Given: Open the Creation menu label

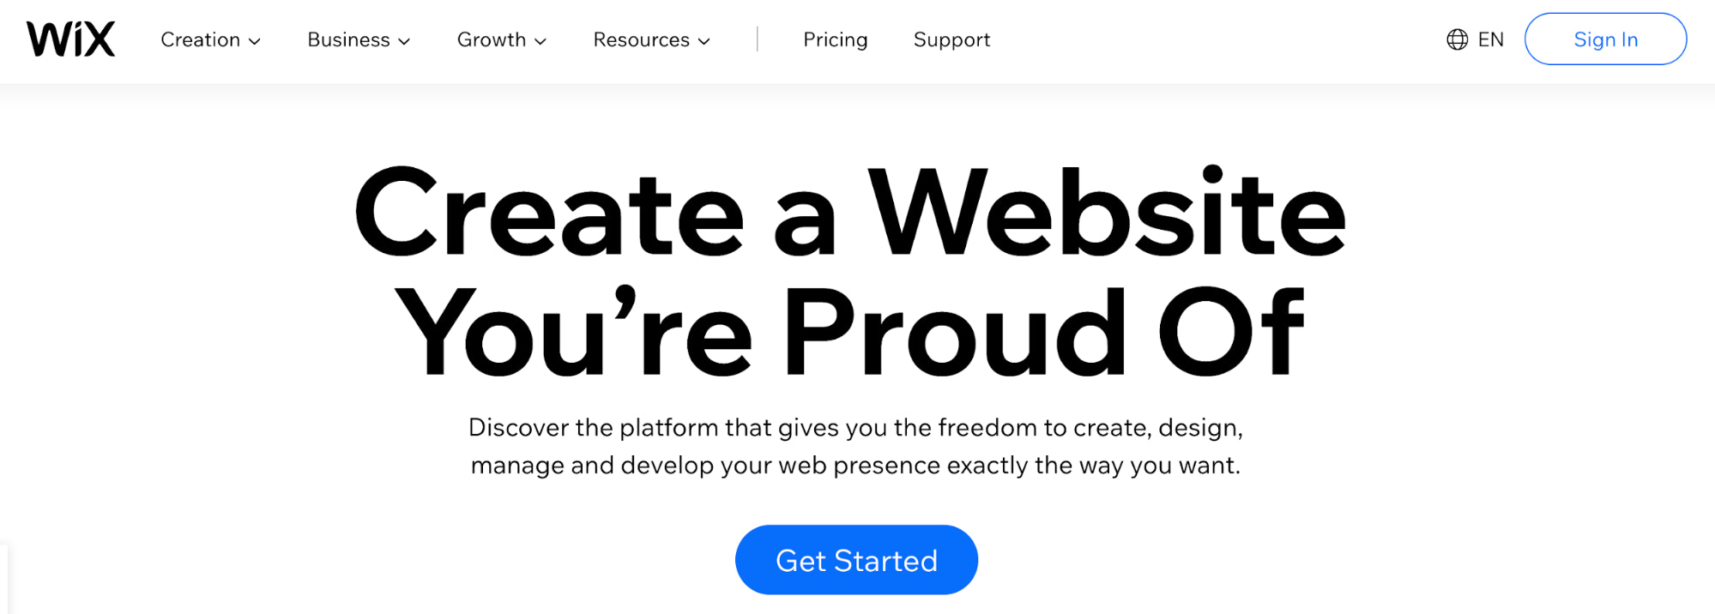Looking at the screenshot, I should tap(200, 39).
